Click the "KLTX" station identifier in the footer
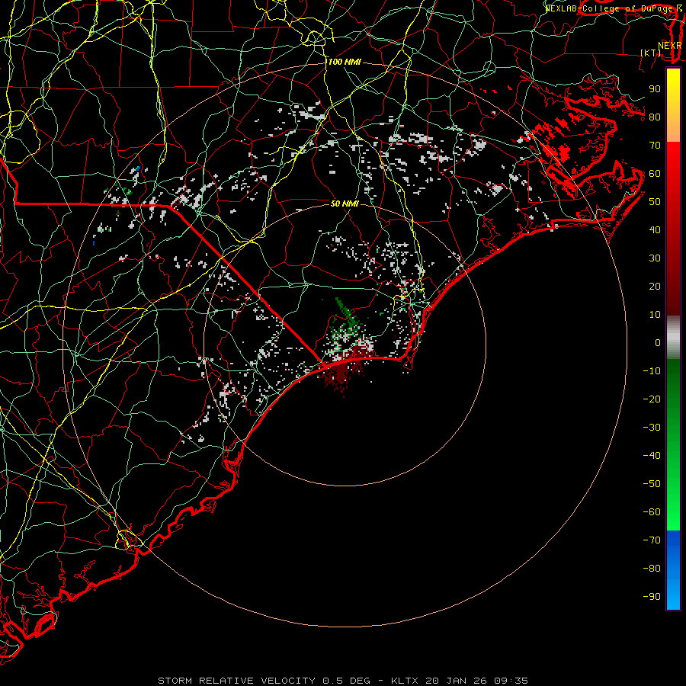686x686 pixels. (x=405, y=681)
